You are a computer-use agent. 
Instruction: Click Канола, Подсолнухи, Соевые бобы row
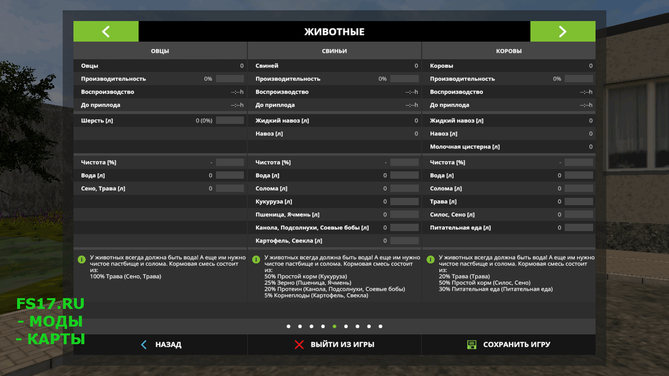tap(334, 228)
